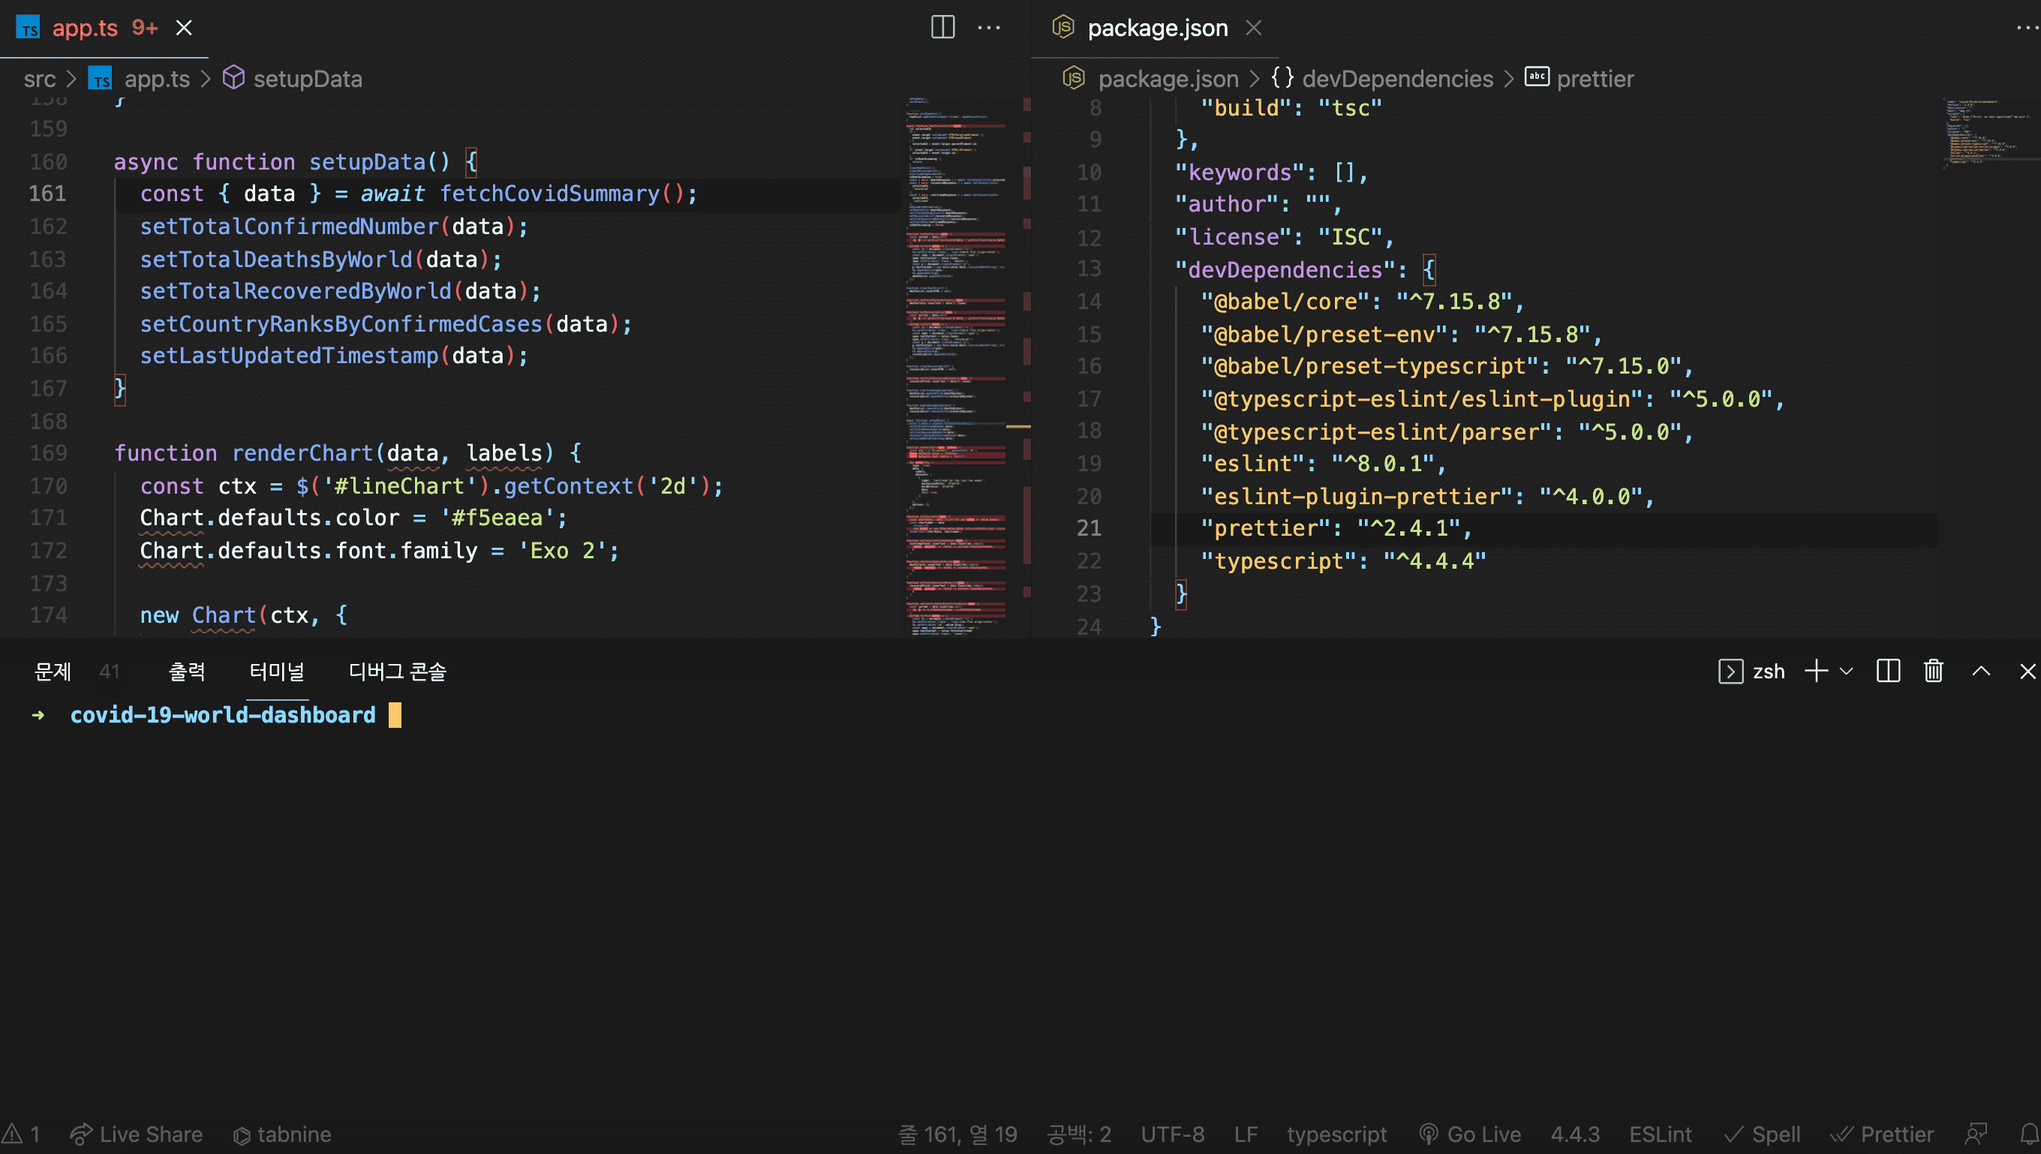Click the TypeScript file icon in the app.ts tab
Image resolution: width=2041 pixels, height=1154 pixels.
click(x=29, y=28)
